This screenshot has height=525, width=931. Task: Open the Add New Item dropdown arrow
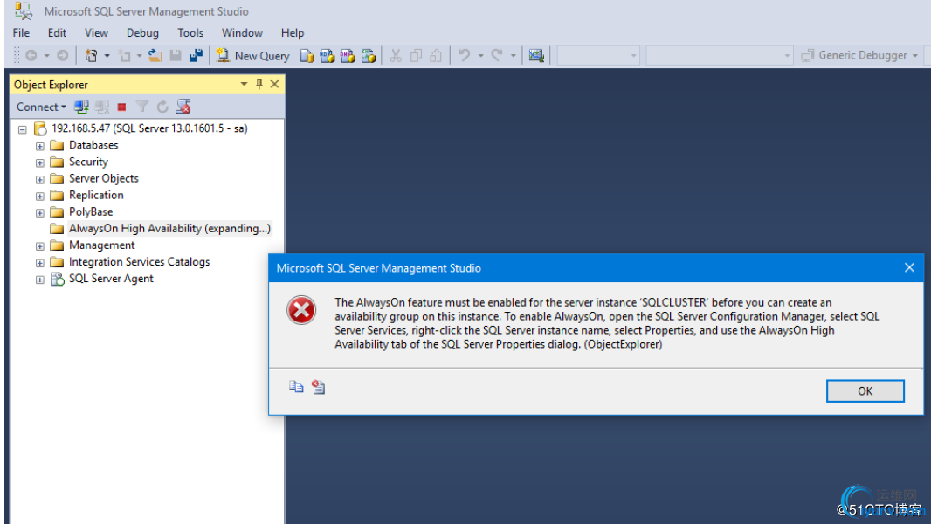click(140, 56)
